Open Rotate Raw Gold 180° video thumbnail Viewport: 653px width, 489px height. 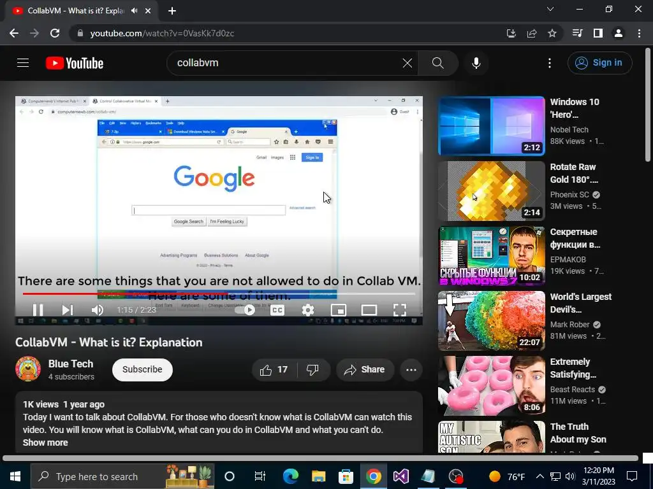coord(492,191)
